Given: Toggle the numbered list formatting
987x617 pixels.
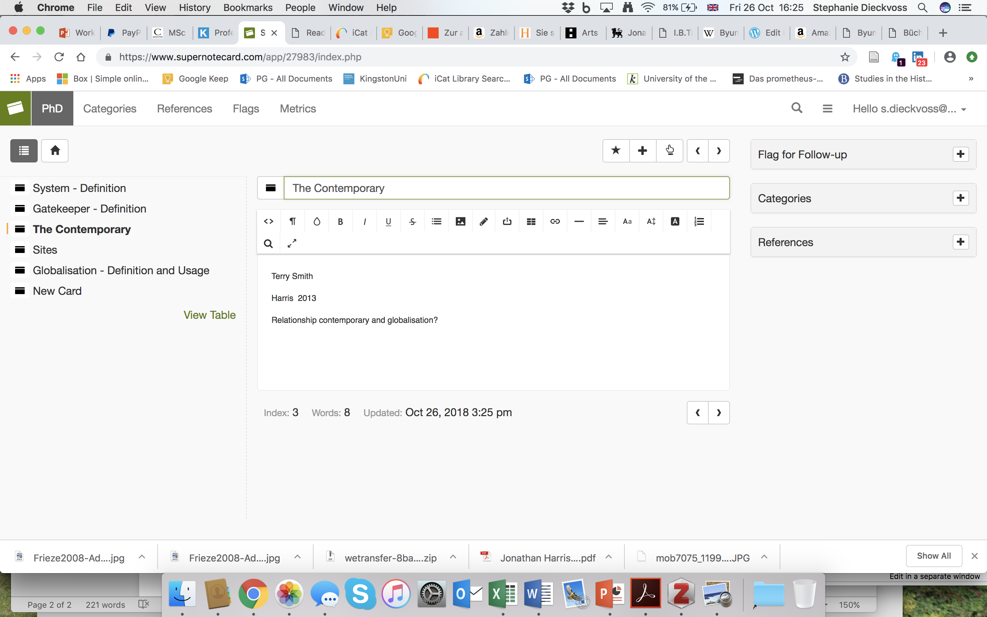Looking at the screenshot, I should coord(699,221).
